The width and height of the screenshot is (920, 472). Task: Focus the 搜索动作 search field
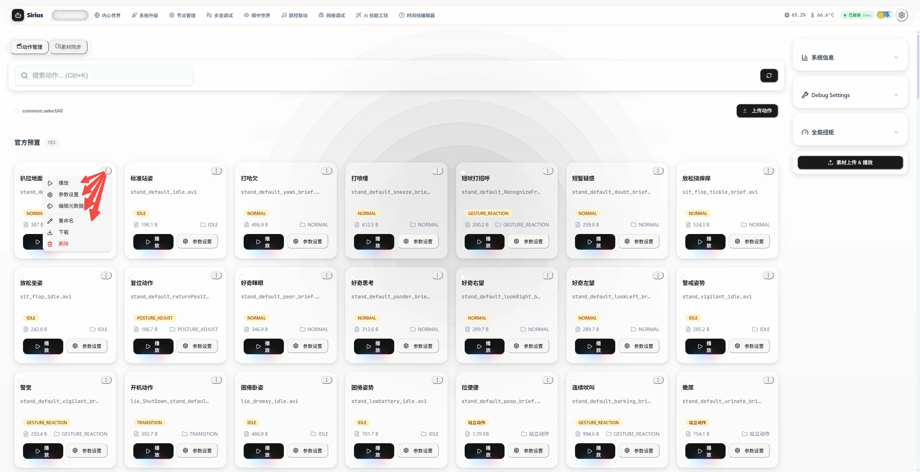(104, 75)
